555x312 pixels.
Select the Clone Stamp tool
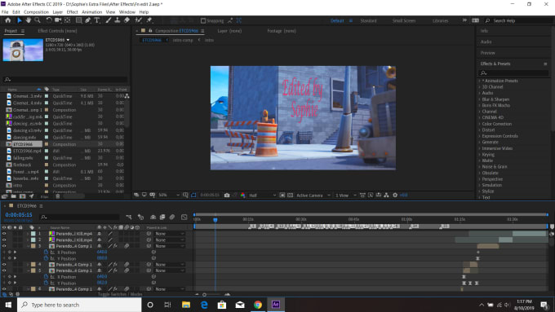[x=118, y=20]
